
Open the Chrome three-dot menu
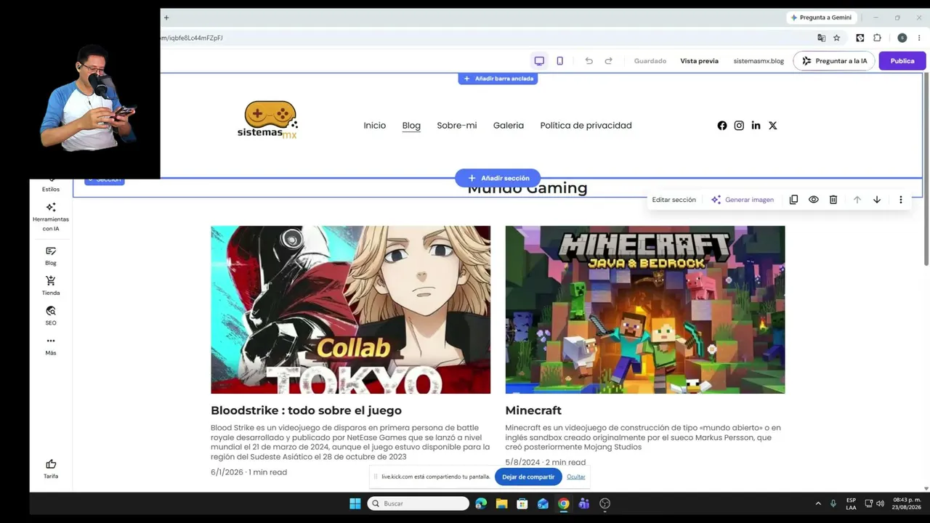pyautogui.click(x=919, y=38)
